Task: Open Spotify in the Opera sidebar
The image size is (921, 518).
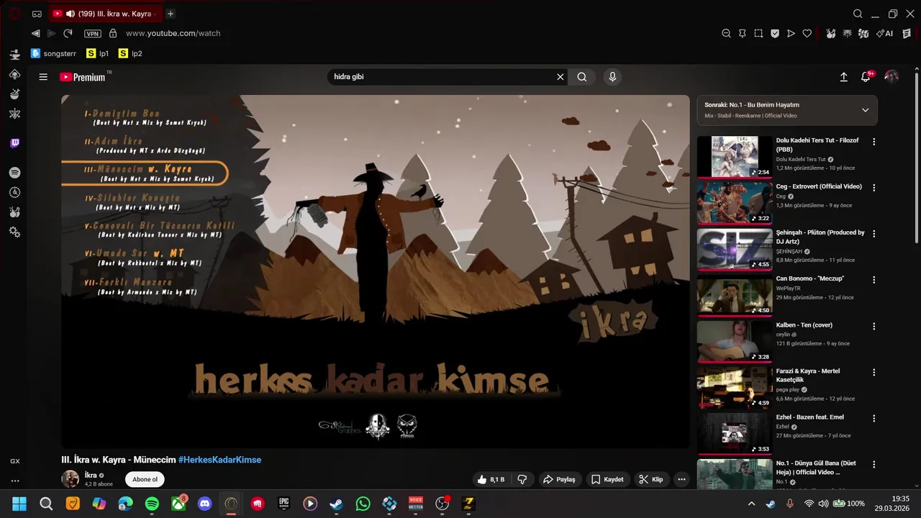Action: [14, 173]
